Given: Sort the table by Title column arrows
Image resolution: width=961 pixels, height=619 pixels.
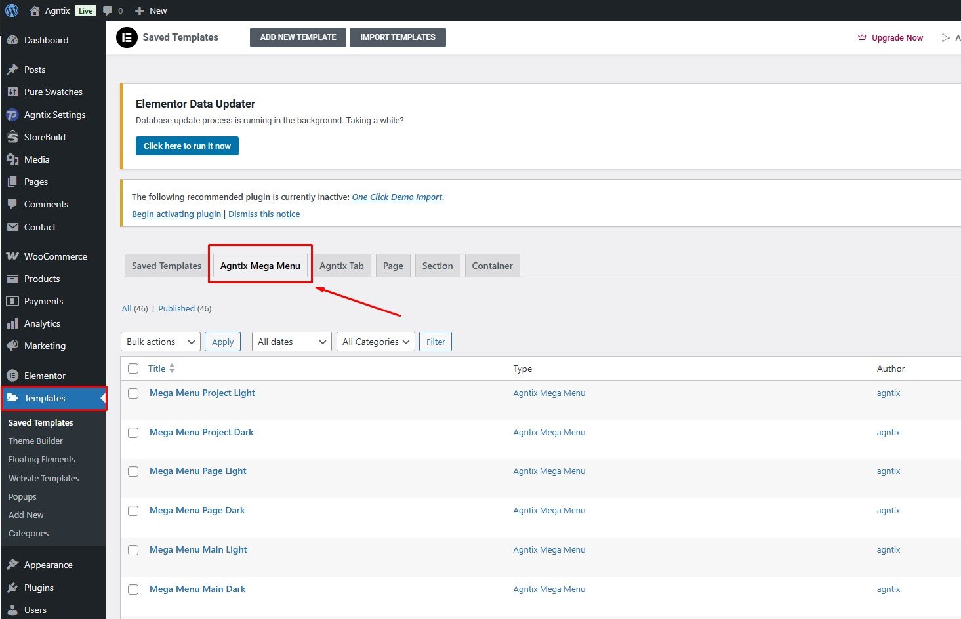Looking at the screenshot, I should pos(172,369).
